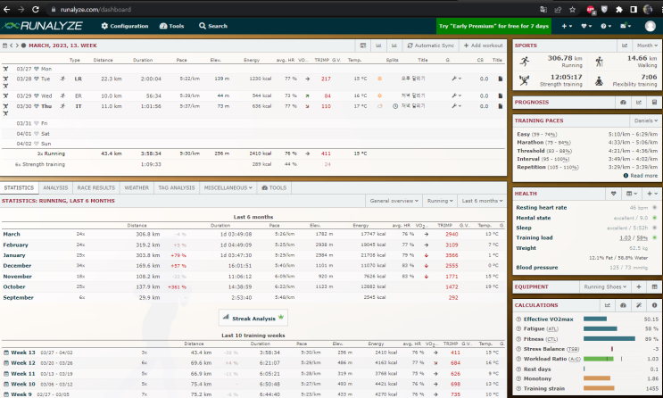Open the plus add menu in header
The width and height of the screenshot is (663, 398).
567,26
